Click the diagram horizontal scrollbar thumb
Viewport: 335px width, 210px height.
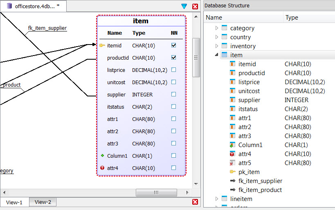(x=156, y=192)
